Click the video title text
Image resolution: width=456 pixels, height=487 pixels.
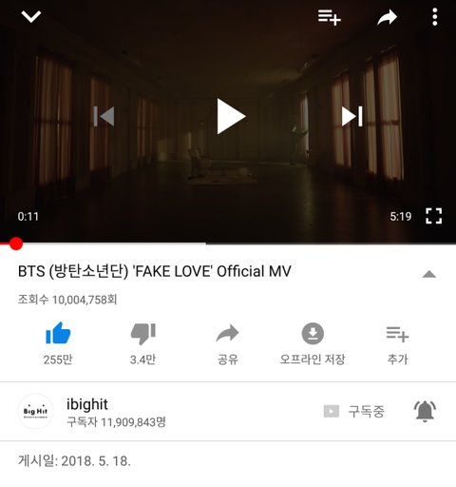click(155, 271)
